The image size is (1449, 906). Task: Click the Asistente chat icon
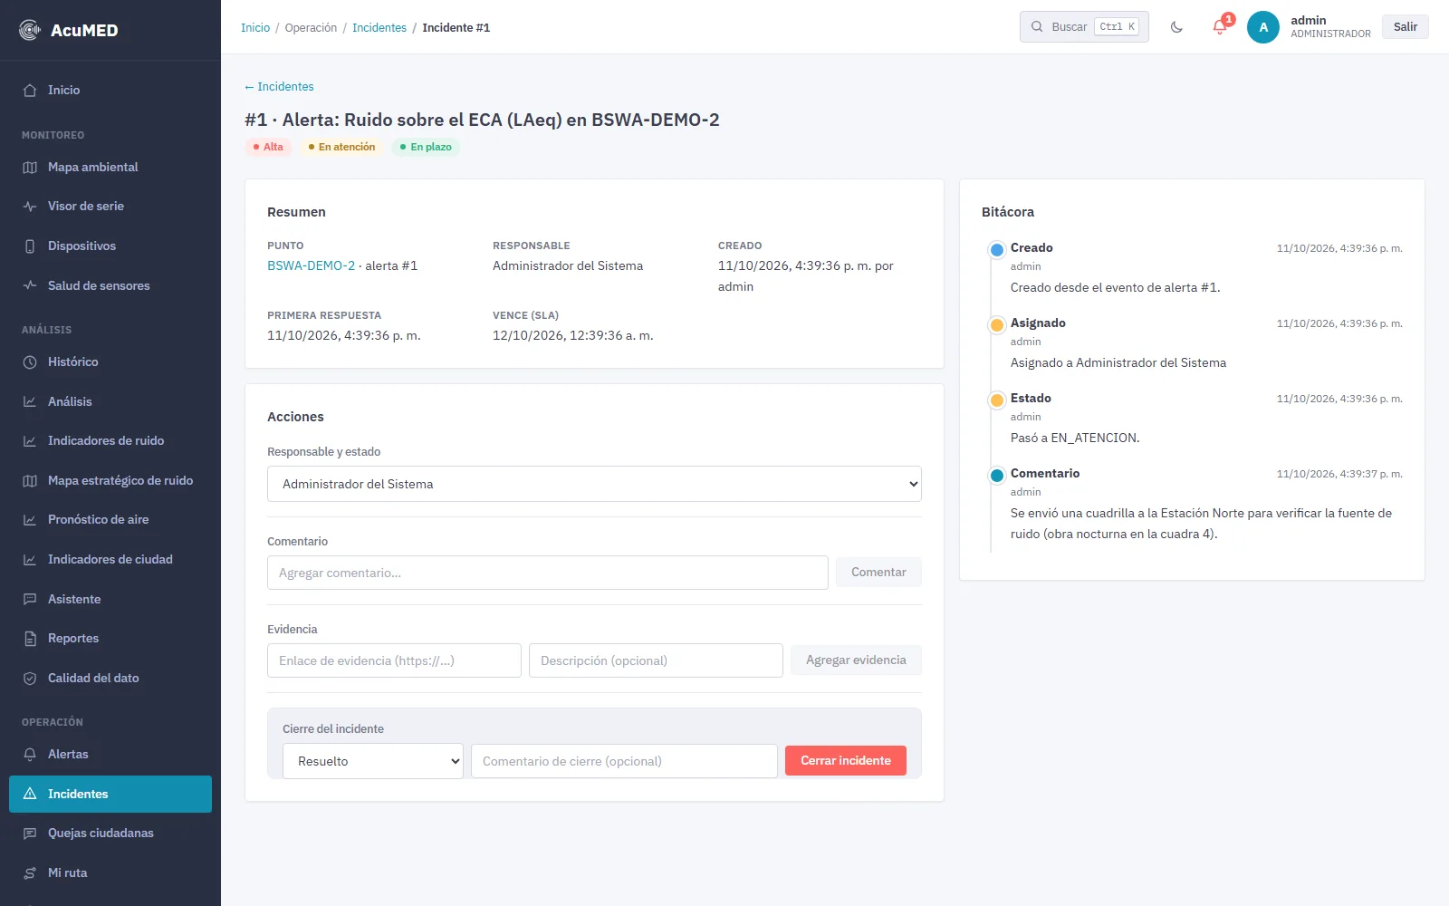[30, 599]
